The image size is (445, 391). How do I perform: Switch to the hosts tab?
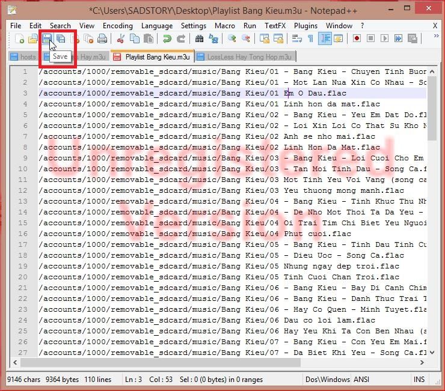(23, 56)
